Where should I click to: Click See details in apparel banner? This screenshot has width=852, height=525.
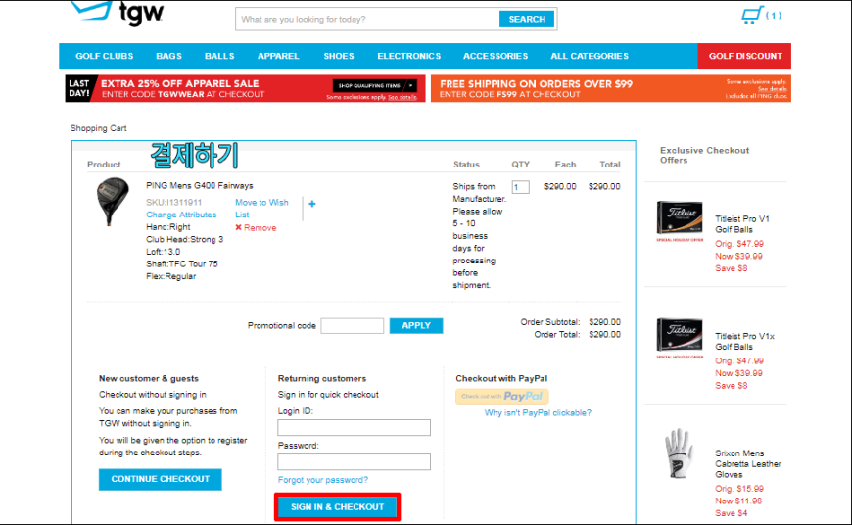pos(402,97)
